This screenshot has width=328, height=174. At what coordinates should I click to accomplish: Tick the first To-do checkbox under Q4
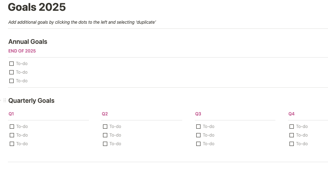pos(292,127)
